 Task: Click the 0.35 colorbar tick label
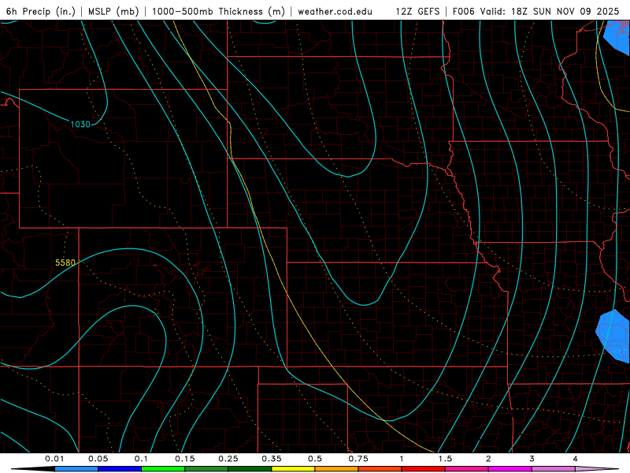(x=272, y=459)
